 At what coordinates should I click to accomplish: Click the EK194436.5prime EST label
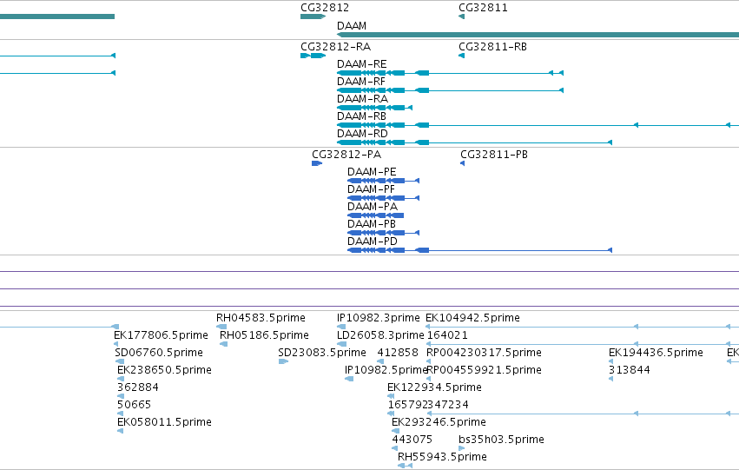pyautogui.click(x=656, y=353)
